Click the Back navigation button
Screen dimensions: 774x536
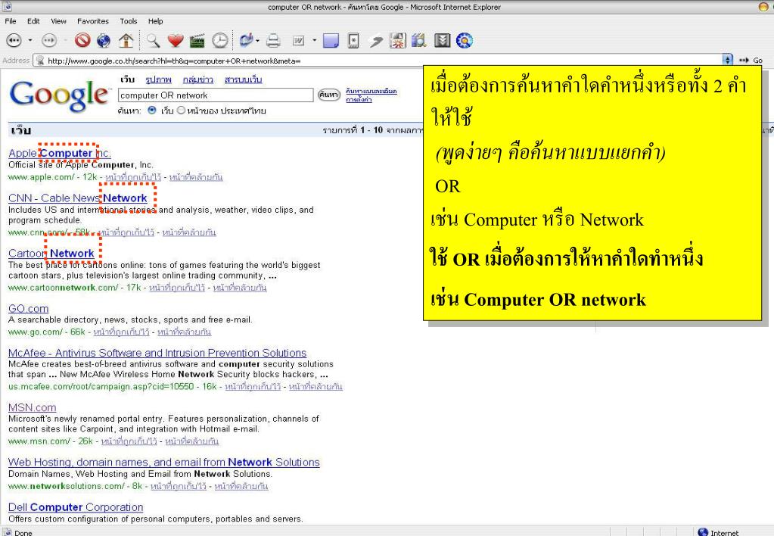click(14, 41)
